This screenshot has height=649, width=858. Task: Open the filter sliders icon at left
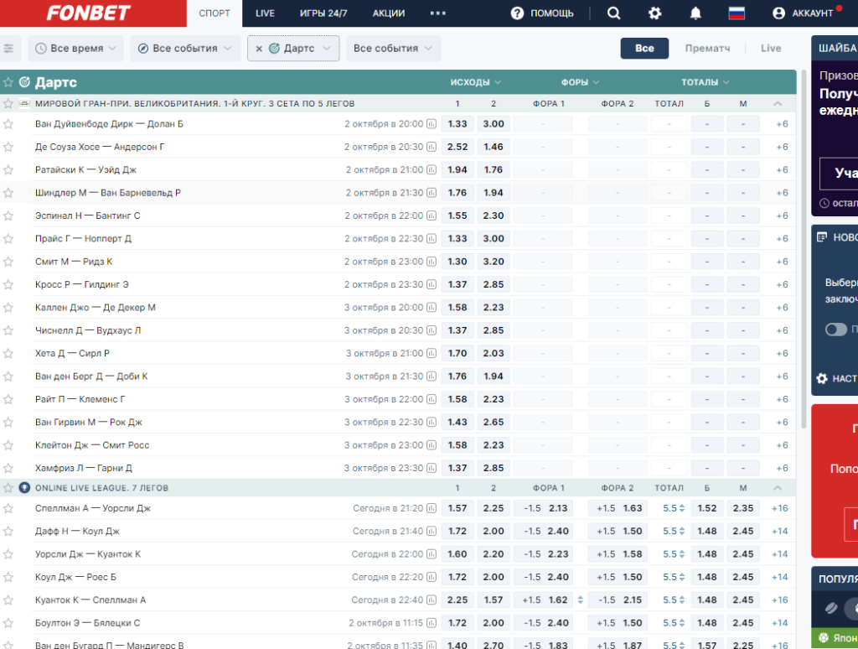point(8,48)
